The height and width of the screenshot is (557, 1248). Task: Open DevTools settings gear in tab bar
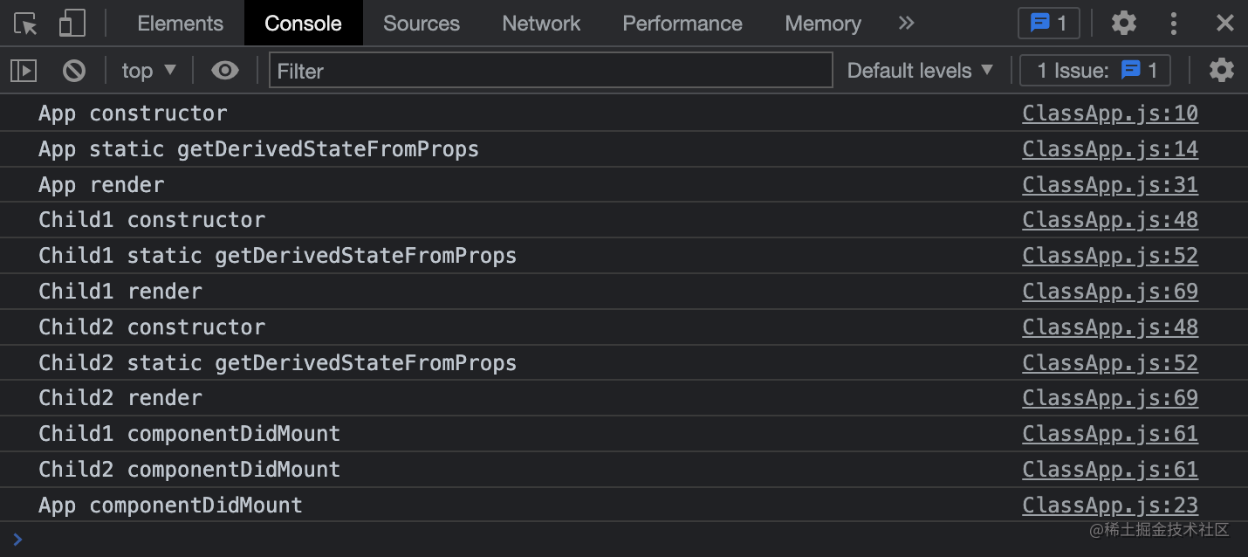point(1124,24)
